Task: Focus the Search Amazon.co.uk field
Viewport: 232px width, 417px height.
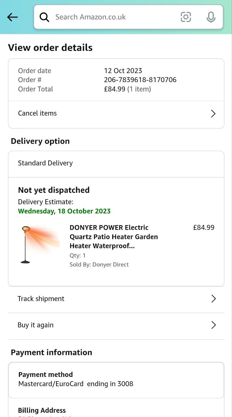Action: click(x=110, y=17)
